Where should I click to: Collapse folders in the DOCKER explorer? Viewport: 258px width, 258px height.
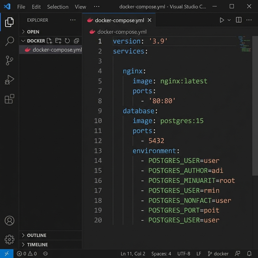point(76,41)
